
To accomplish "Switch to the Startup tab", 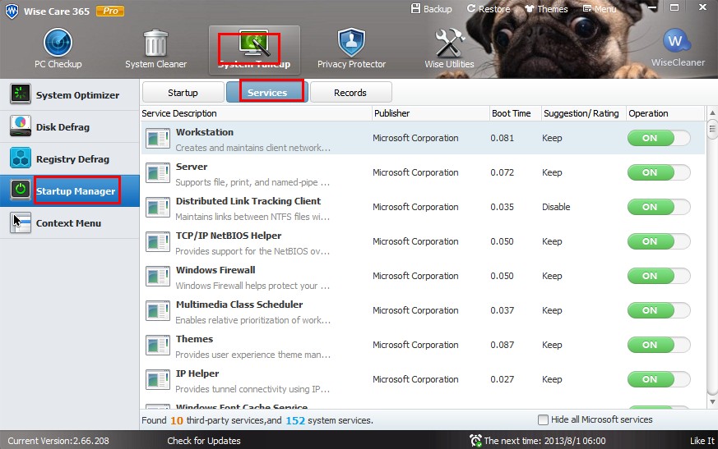I will 183,93.
